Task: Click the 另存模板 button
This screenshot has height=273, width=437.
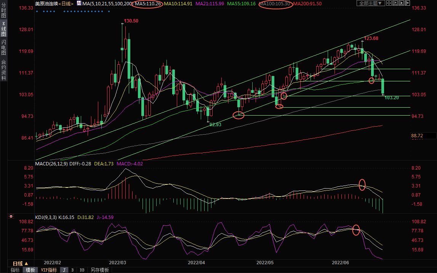Action: 99,270
